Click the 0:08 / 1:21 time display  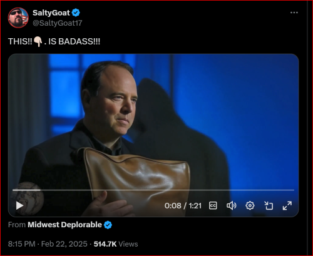tap(183, 206)
